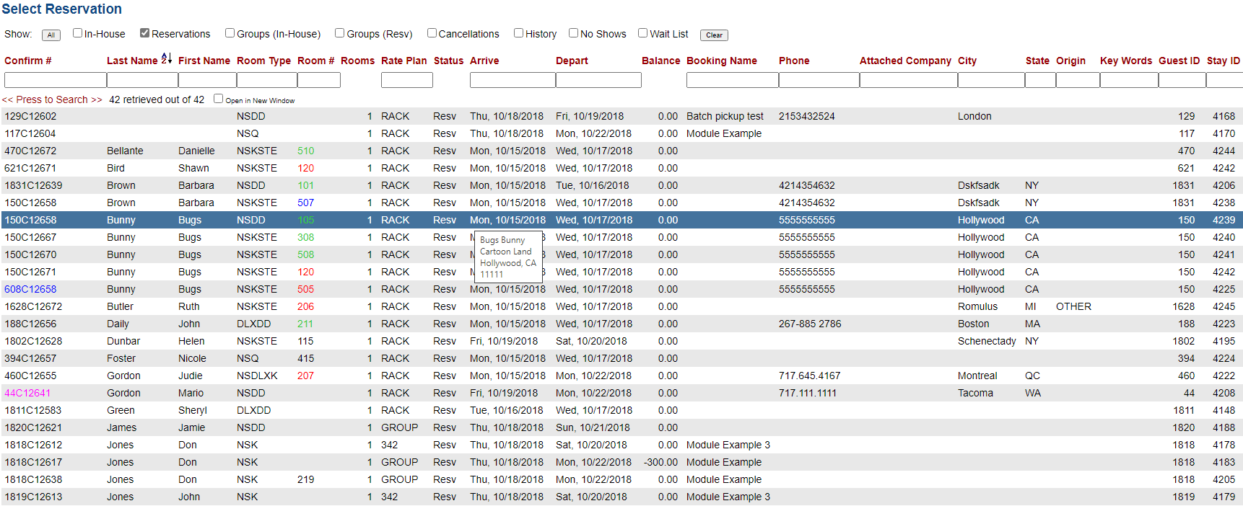Screen dimensions: 1243x506
Task: Click the Confirm # filter input field
Action: pyautogui.click(x=55, y=80)
